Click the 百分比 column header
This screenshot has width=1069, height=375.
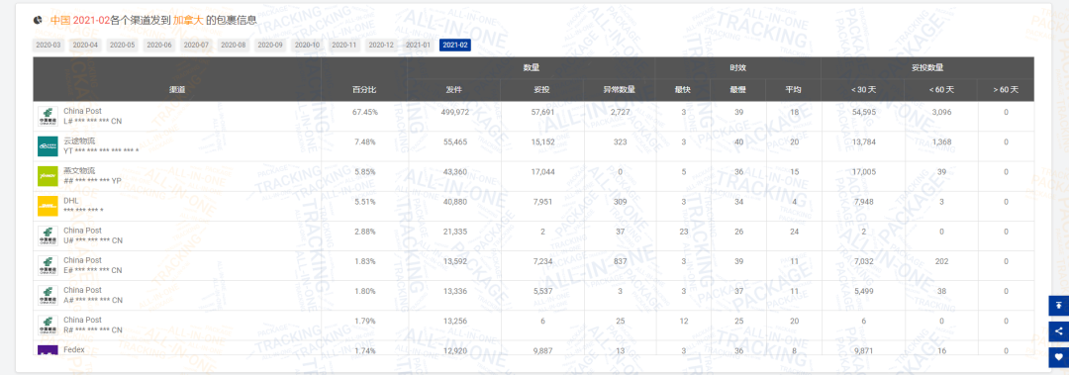coord(364,90)
